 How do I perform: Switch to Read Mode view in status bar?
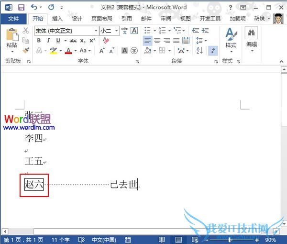point(162,240)
